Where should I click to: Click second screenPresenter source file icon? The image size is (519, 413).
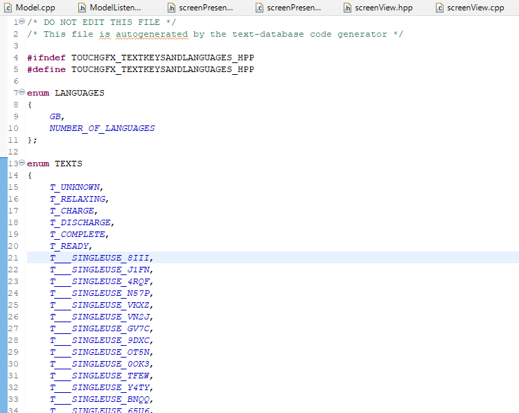(259, 8)
